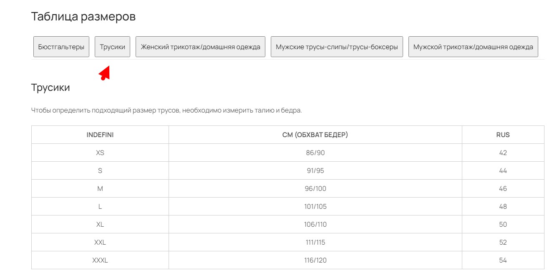Click the Таблица размеров page heading
The height and width of the screenshot is (278, 552).
[83, 17]
